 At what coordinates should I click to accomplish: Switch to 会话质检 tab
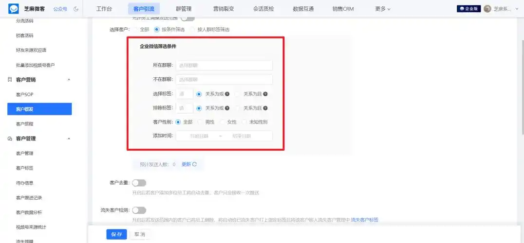[x=263, y=9]
